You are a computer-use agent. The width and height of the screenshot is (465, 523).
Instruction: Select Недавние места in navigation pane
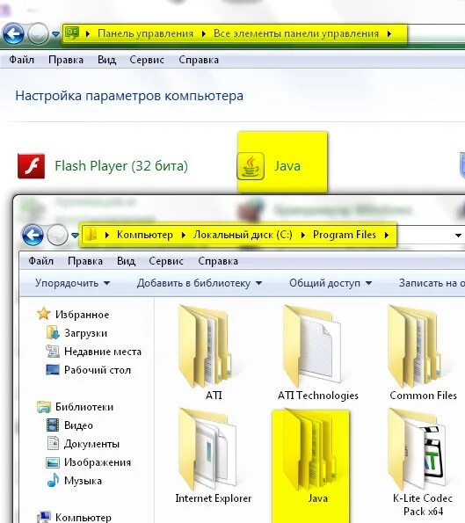tap(103, 352)
